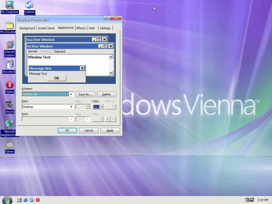This screenshot has height=204, width=272.
Task: Close the Display Properties dialog
Action: tap(116, 18)
